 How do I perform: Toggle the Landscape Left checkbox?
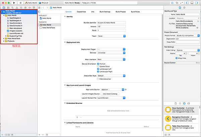[x=98, y=69]
